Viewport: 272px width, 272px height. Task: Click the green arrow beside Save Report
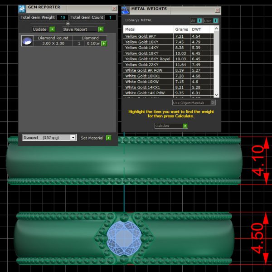[x=101, y=29]
